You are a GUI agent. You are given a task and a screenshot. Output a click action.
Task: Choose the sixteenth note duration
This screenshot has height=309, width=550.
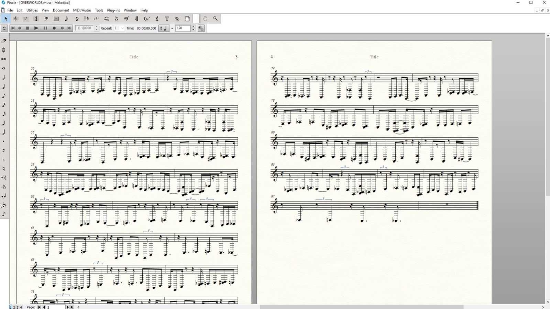click(x=4, y=105)
